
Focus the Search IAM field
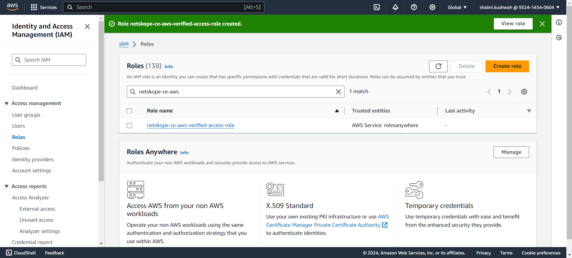49,60
